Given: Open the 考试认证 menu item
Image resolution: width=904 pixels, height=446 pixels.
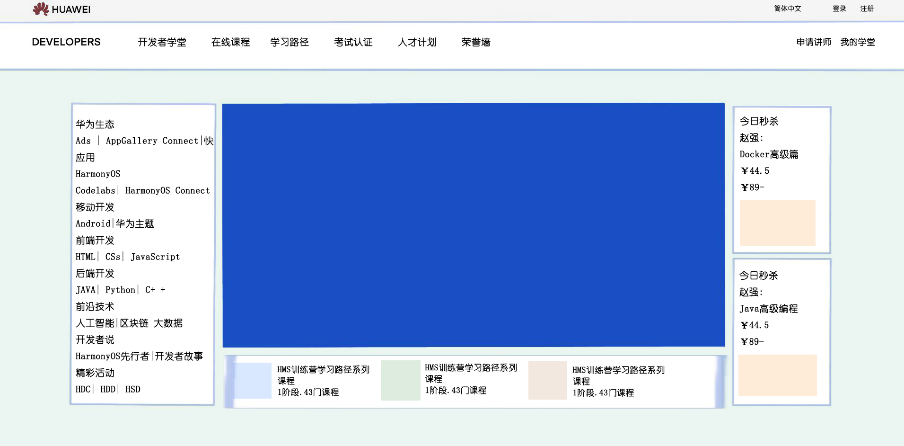Looking at the screenshot, I should point(353,42).
